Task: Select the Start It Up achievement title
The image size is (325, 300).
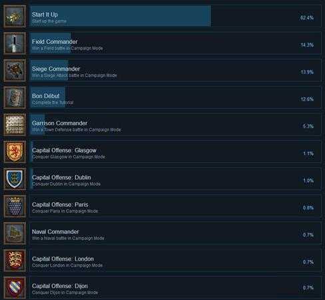Action: (x=45, y=15)
